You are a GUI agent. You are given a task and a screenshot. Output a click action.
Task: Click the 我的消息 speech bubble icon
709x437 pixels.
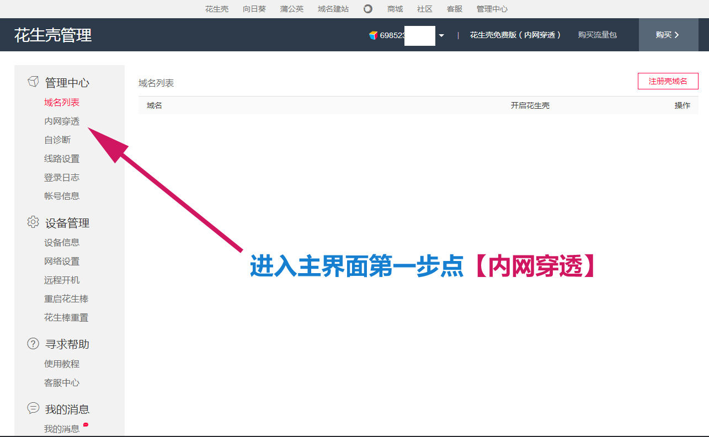point(33,408)
